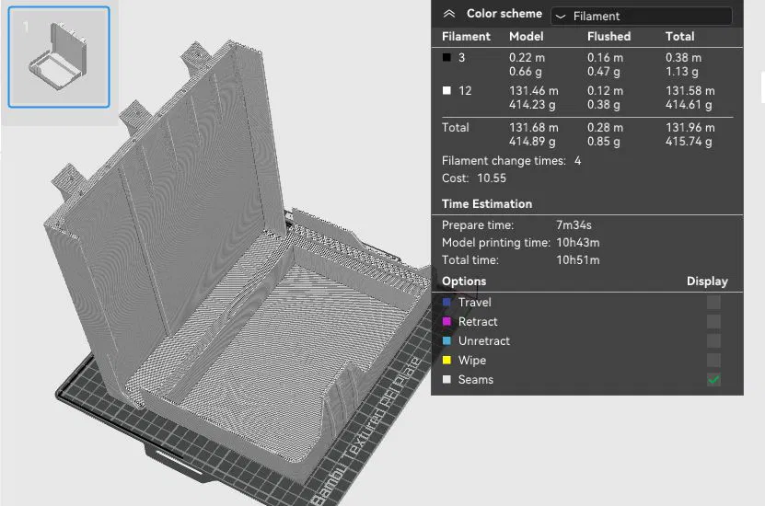Click the Cost value 10.55

click(x=492, y=178)
